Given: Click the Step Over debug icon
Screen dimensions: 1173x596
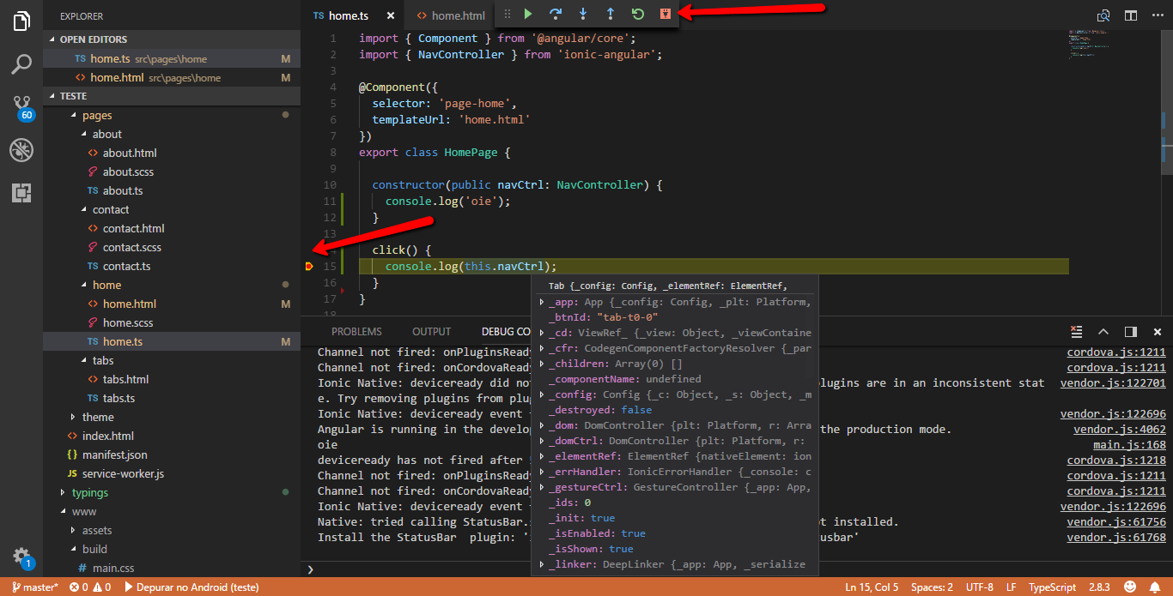Looking at the screenshot, I should pos(556,14).
